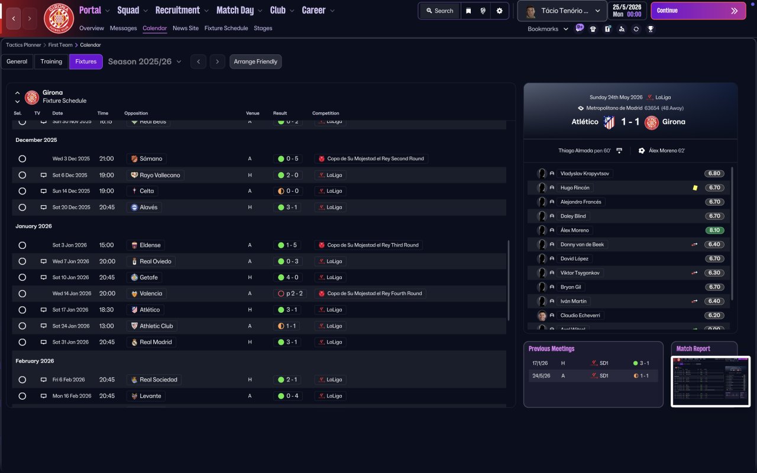This screenshot has height=473, width=757.
Task: Open the bookmark icon beside Search
Action: tap(468, 11)
